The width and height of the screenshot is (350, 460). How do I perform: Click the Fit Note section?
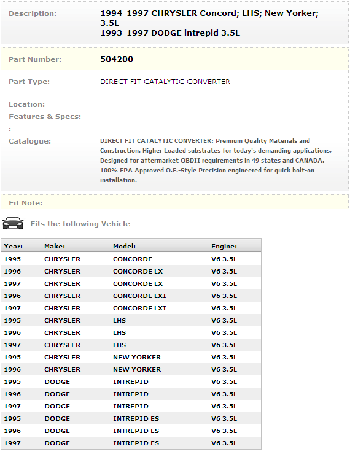(x=175, y=202)
